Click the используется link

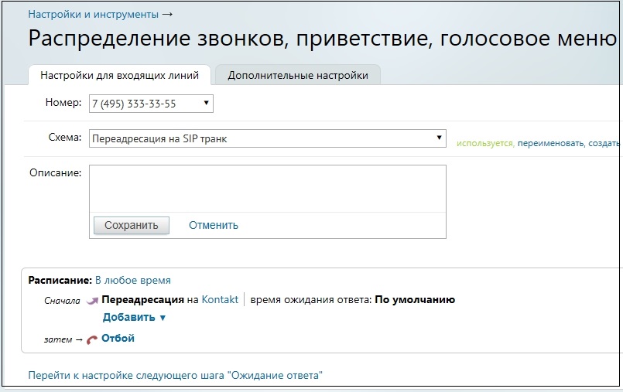pyautogui.click(x=485, y=143)
